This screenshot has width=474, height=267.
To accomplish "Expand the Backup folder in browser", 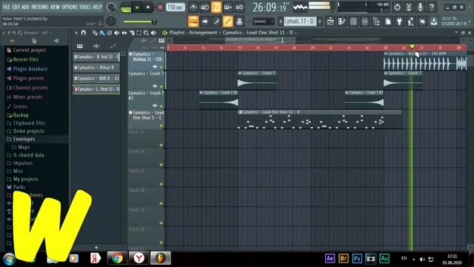I will 21,115.
